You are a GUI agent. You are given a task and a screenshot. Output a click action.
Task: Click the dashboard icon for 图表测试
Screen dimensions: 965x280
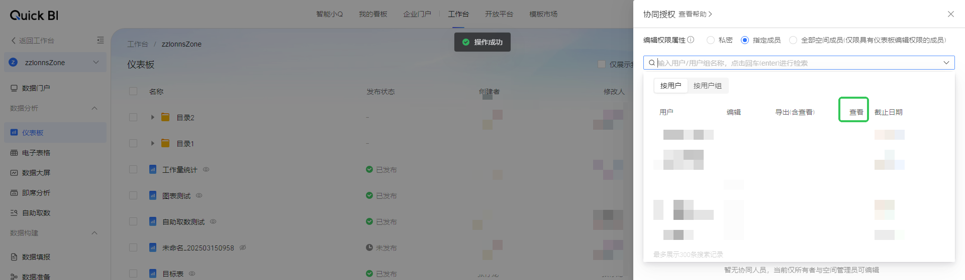click(153, 195)
